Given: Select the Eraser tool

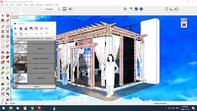Looking at the screenshot, I should click(x=8, y=21).
